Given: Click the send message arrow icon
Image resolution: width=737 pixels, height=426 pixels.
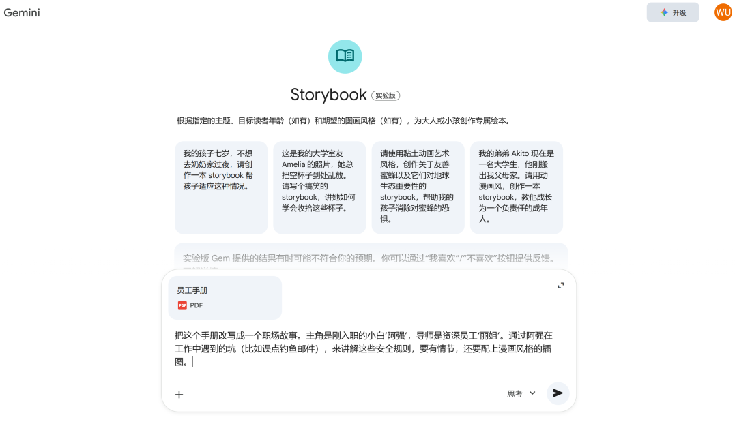Looking at the screenshot, I should (558, 393).
